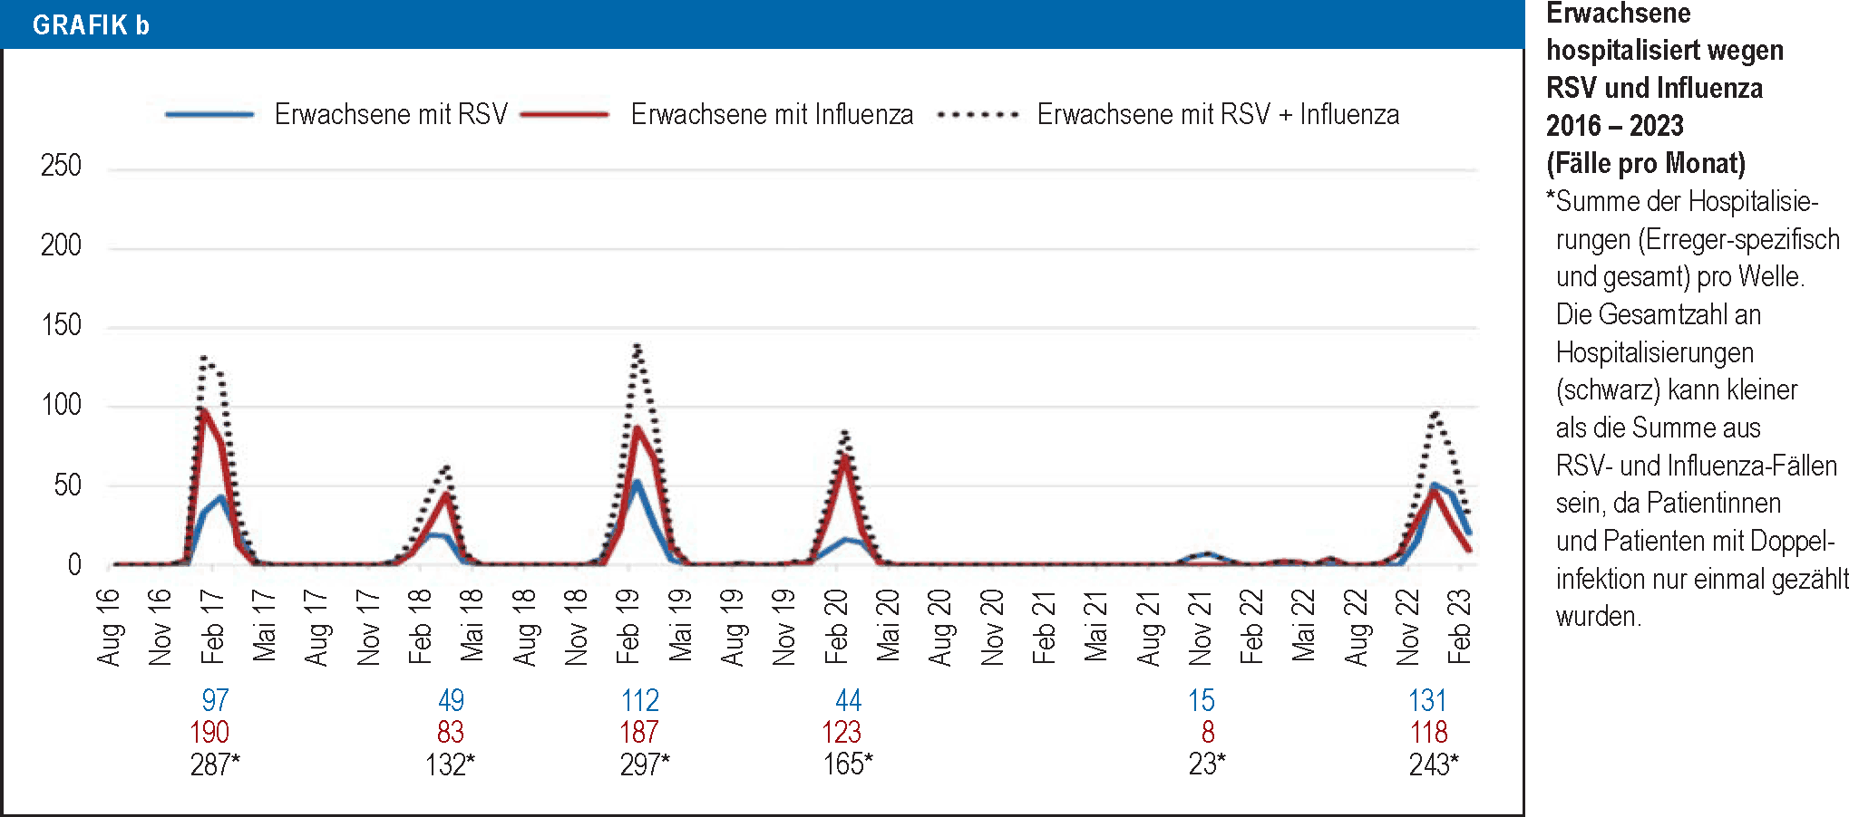Click the 'Feb 17' x-axis label

pos(212,626)
